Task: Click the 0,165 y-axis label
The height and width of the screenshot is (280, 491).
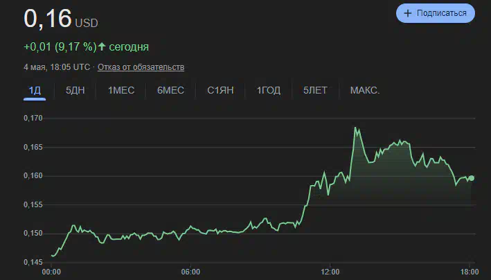Action: (x=33, y=147)
